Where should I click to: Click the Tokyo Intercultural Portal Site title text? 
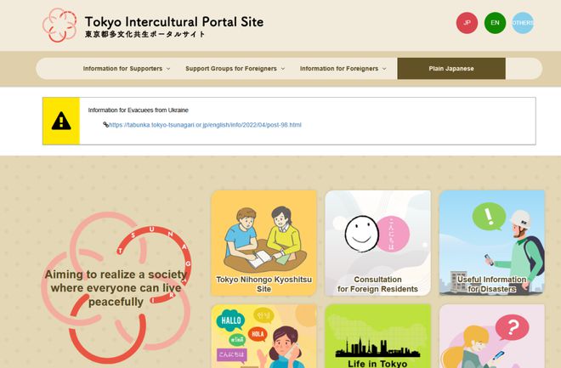pyautogui.click(x=174, y=22)
